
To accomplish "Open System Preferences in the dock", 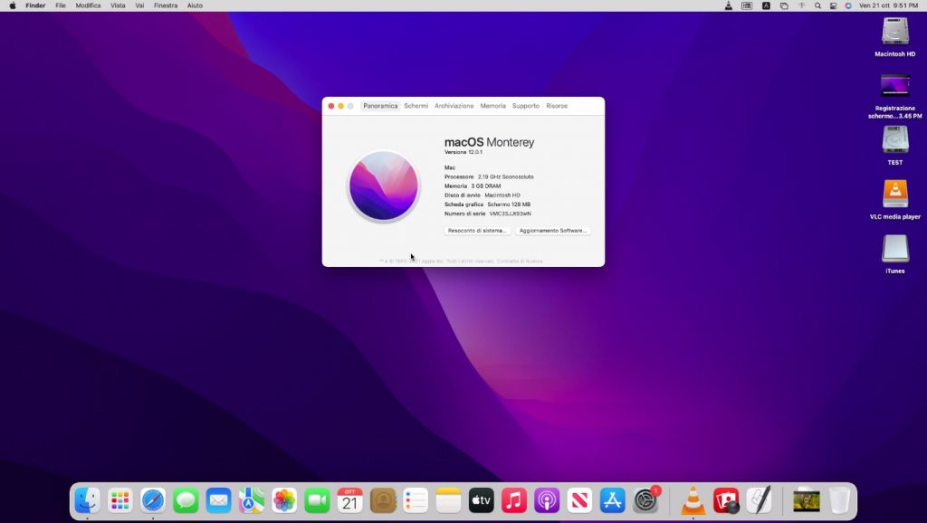I will click(x=645, y=500).
